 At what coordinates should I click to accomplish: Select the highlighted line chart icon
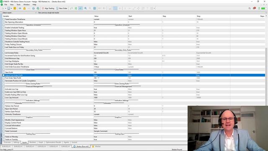[80, 8]
